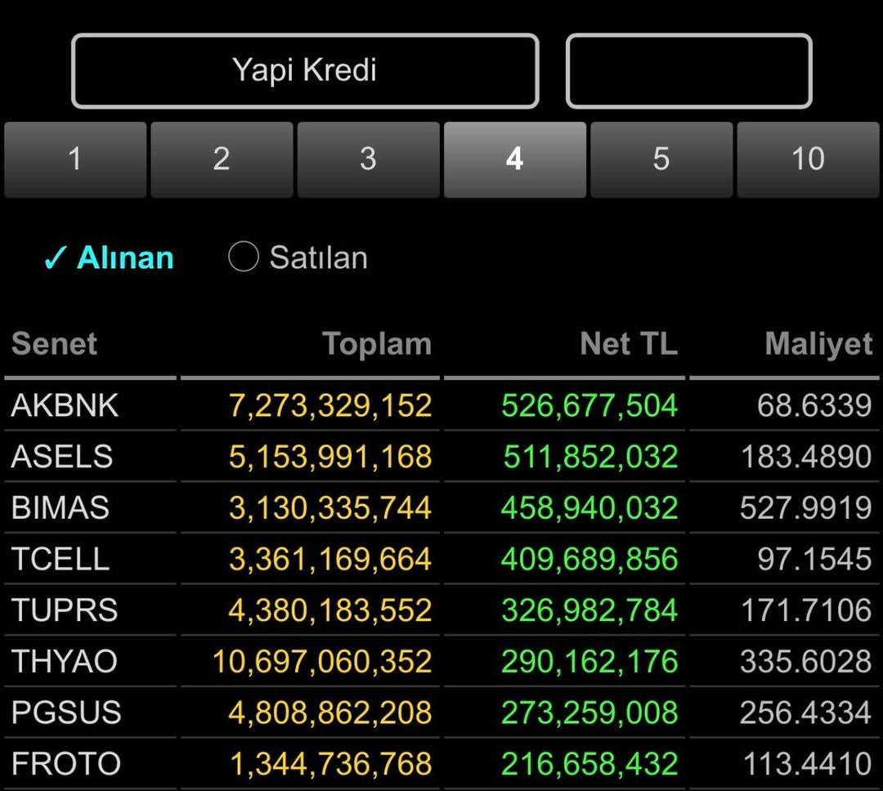Select the PGSUS row ticker
The width and height of the screenshot is (883, 791).
click(x=66, y=713)
